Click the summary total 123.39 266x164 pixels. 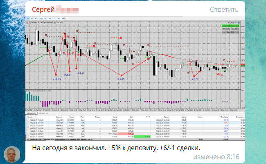click(226, 139)
